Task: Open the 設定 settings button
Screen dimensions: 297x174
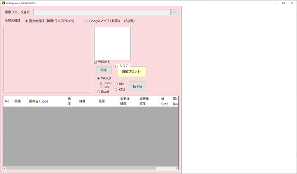Action: click(104, 70)
